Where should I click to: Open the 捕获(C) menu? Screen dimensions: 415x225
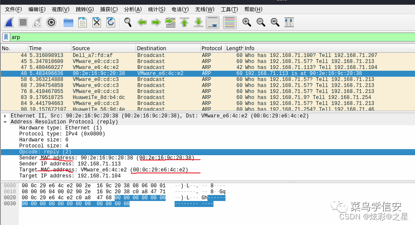coord(109,9)
